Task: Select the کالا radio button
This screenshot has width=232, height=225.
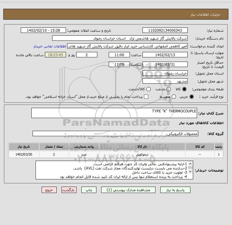Action: pos(184,89)
